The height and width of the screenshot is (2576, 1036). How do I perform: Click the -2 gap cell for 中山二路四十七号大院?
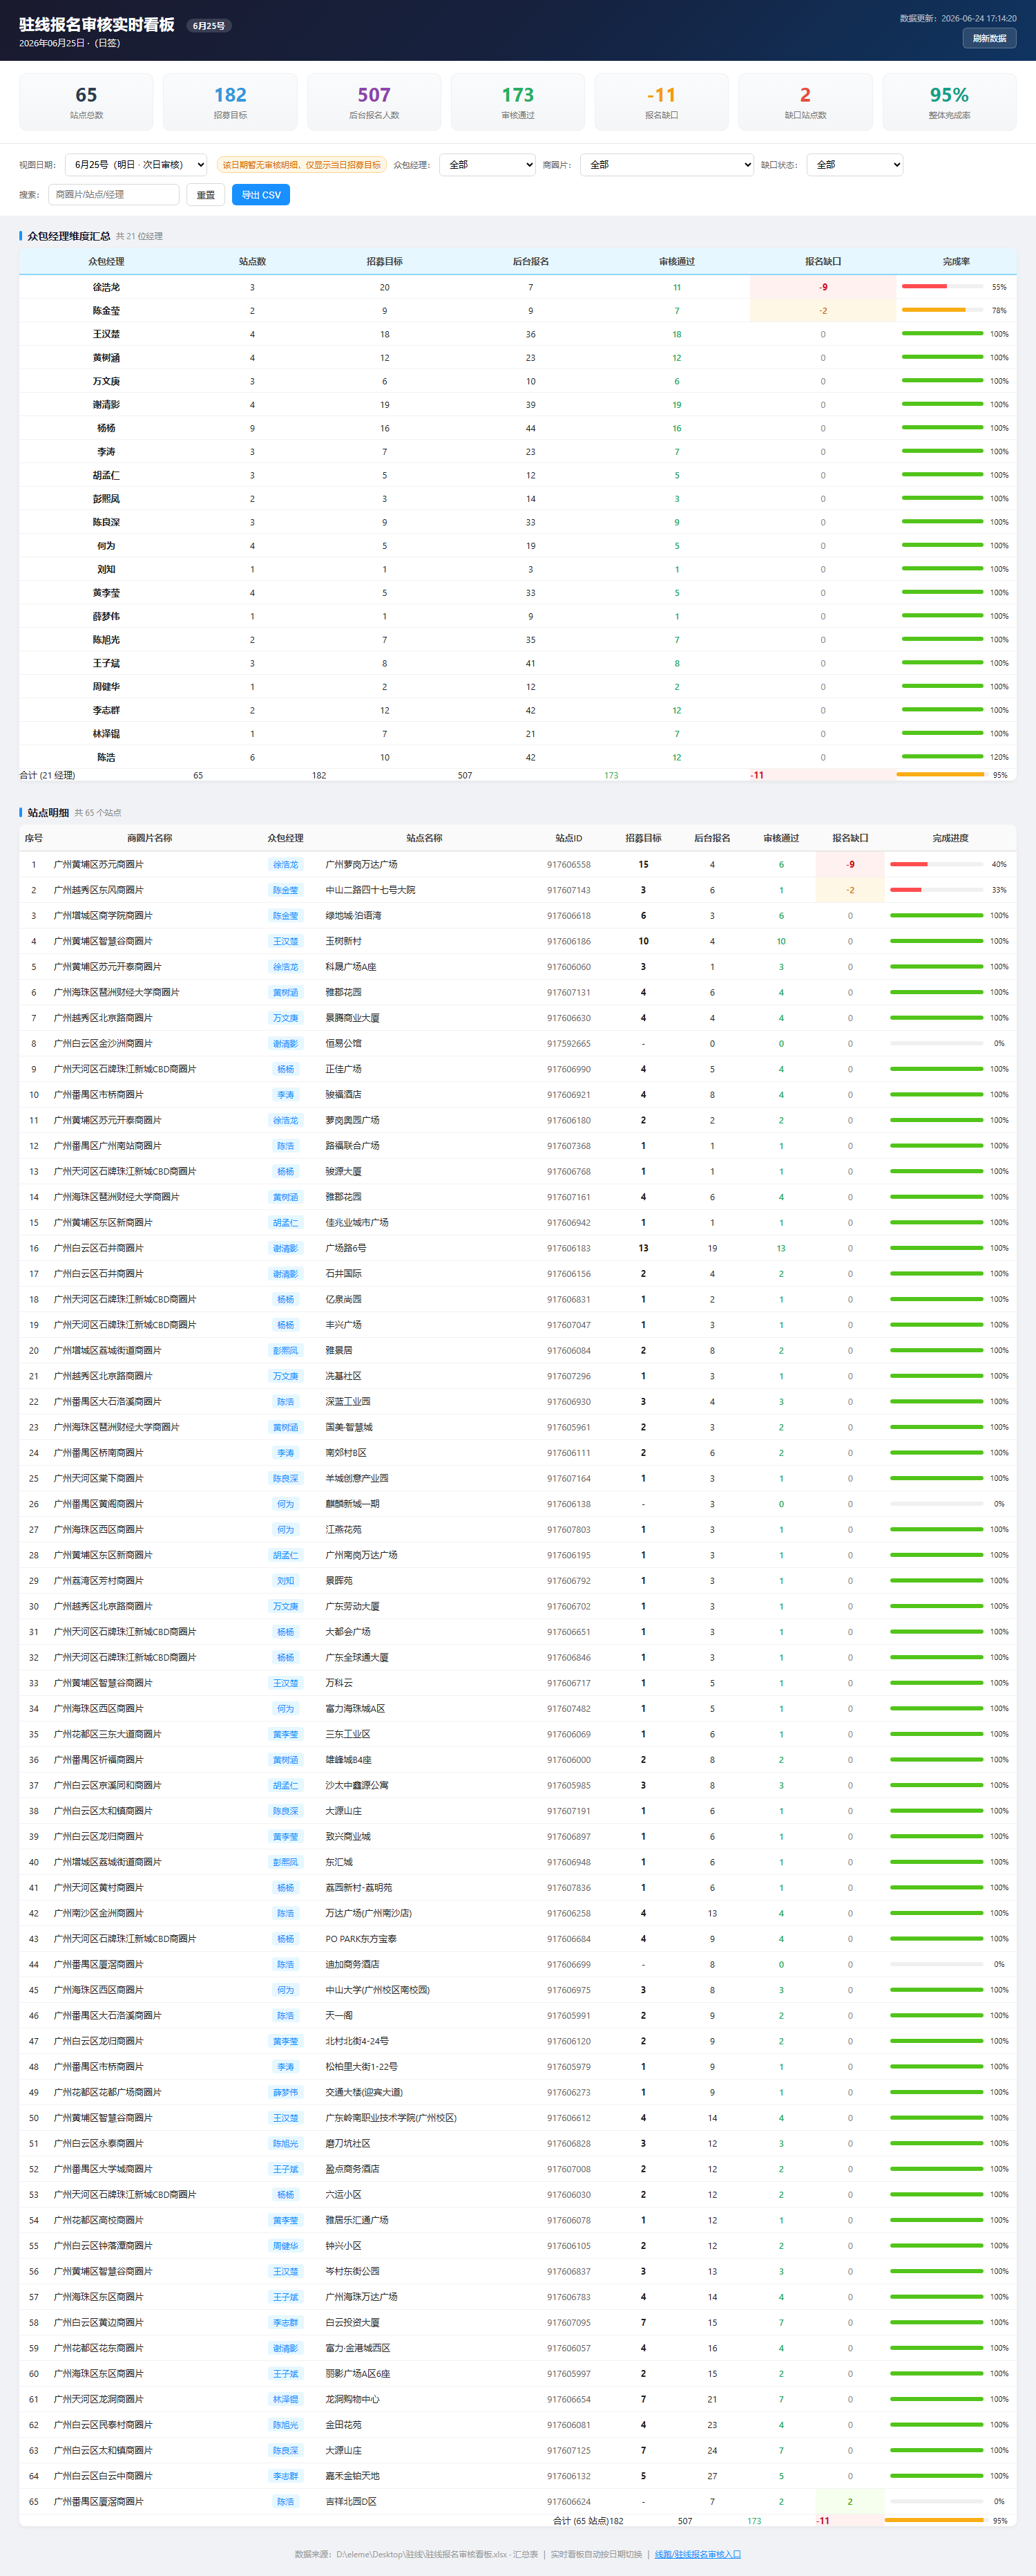[x=850, y=890]
